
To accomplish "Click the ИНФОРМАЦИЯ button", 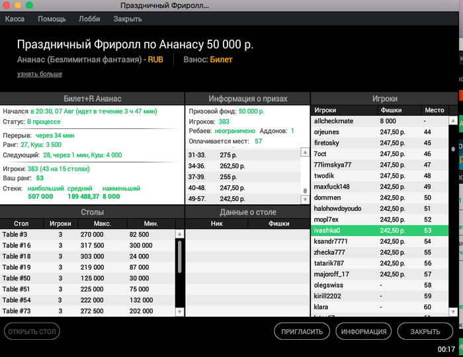I will (364, 331).
